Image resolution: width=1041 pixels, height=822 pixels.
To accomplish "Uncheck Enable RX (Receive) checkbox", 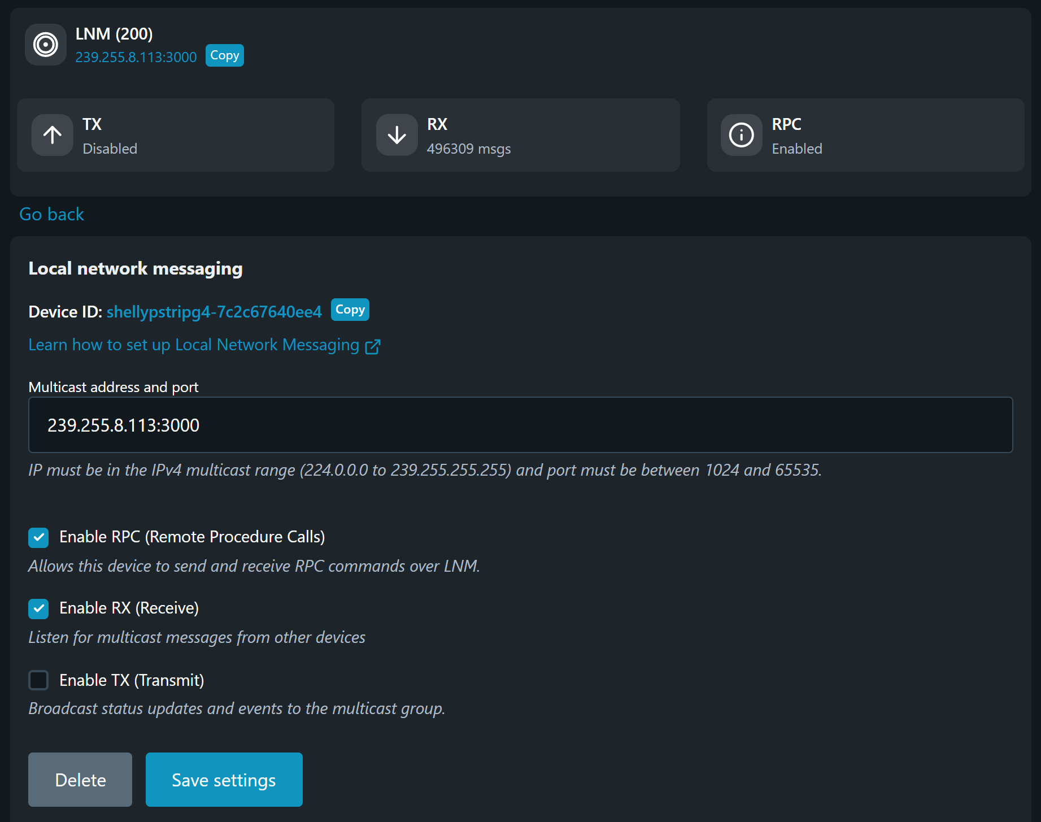I will (x=38, y=608).
